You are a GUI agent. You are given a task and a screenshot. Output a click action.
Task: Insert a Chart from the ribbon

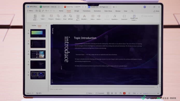(65, 17)
